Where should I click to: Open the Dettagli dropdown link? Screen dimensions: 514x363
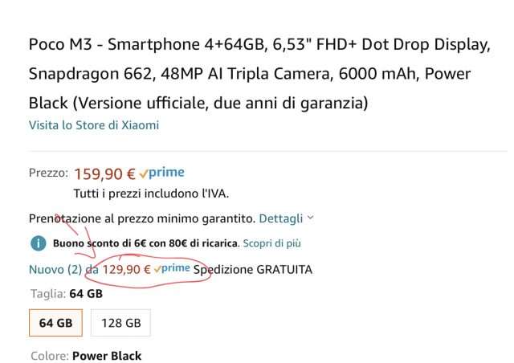[281, 218]
